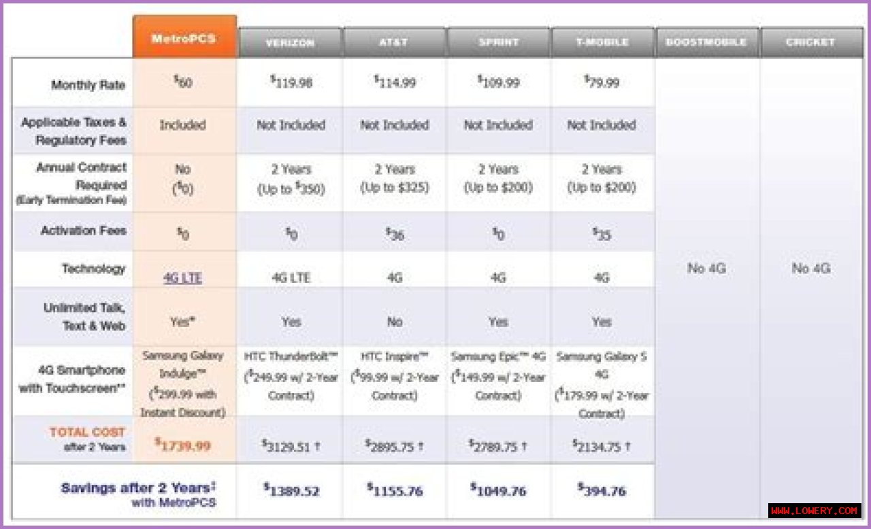Click MetroPCS activation fee $0
Image resolution: width=871 pixels, height=529 pixels.
(x=182, y=234)
